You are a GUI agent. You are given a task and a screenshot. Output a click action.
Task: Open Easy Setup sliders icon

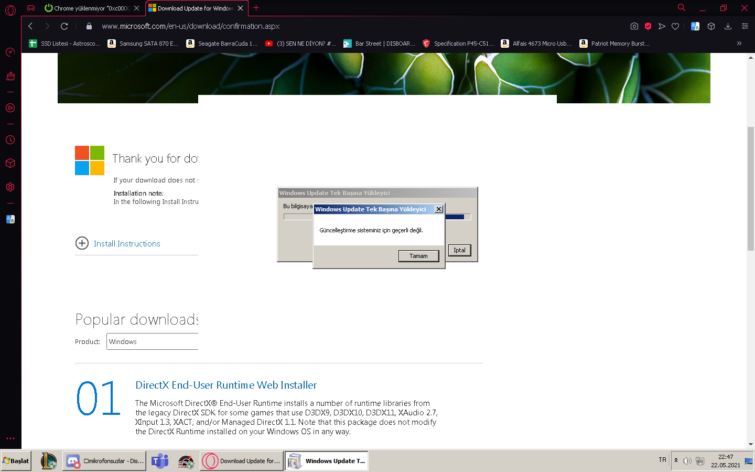(745, 26)
